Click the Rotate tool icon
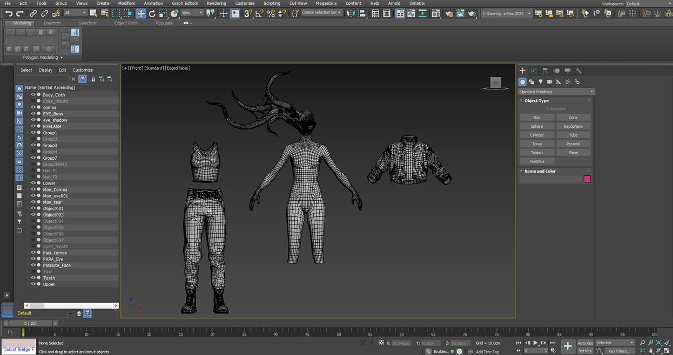Image resolution: width=673 pixels, height=355 pixels. pos(152,13)
